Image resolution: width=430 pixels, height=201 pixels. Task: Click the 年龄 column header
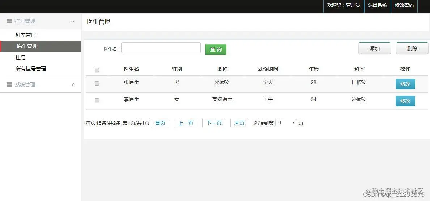314,69
